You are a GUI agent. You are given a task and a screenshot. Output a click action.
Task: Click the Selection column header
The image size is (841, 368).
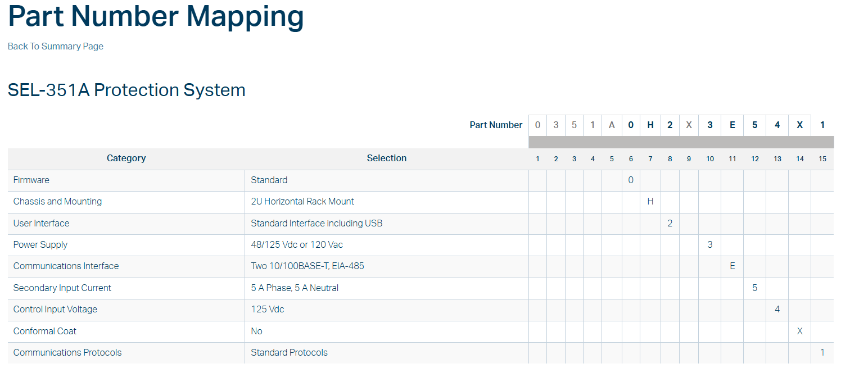[387, 158]
